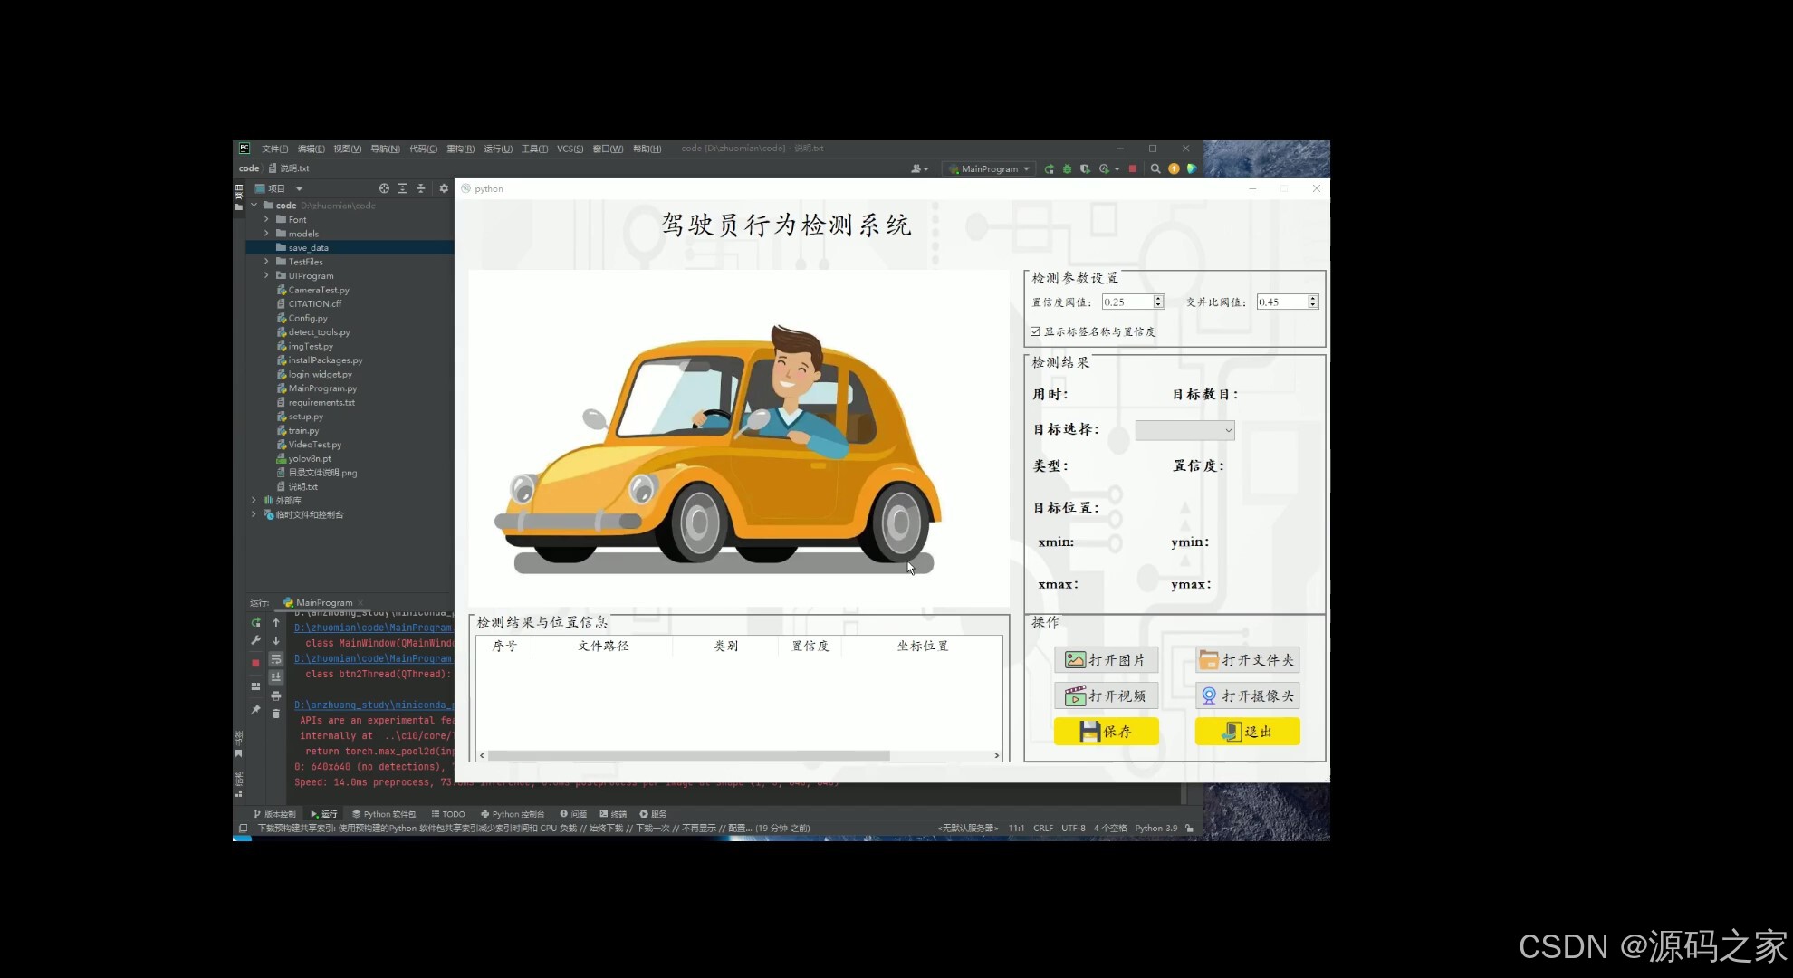Switch to the TODO tab
Screen dimensions: 1793x978
pos(453,813)
